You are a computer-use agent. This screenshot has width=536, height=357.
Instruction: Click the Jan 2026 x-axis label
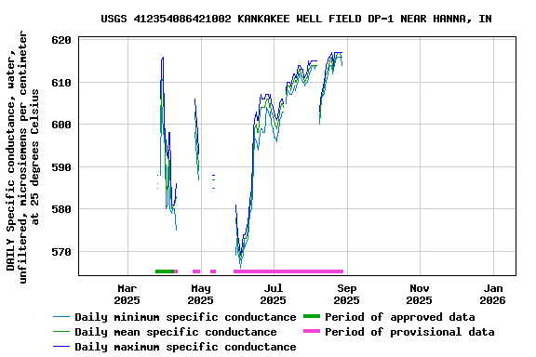coord(493,294)
